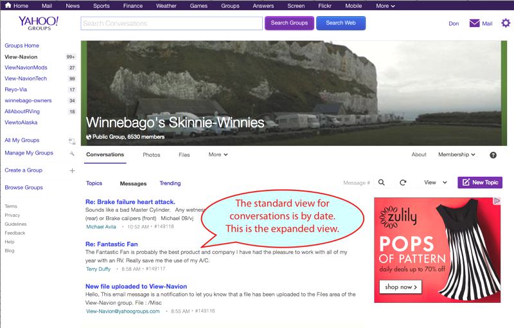514x328 pixels.
Task: Open the More menu in top navigation bar
Action: pyautogui.click(x=385, y=6)
